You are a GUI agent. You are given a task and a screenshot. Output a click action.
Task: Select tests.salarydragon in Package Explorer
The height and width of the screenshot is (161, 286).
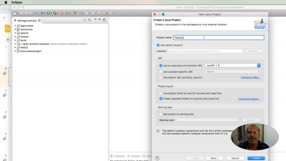(31, 51)
